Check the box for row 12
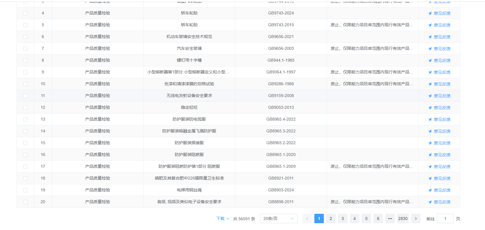Screen dimensions: 485x230 25,108
